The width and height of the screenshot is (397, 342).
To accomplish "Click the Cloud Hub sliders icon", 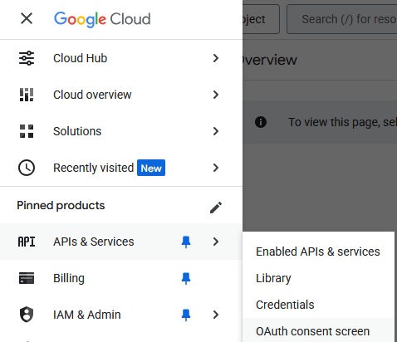I will click(27, 58).
